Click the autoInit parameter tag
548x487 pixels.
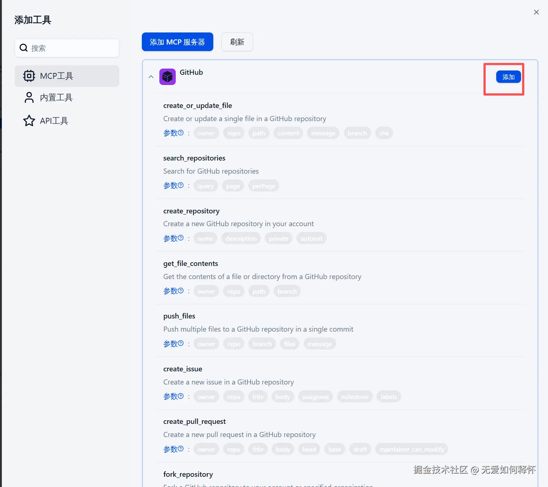(x=311, y=239)
